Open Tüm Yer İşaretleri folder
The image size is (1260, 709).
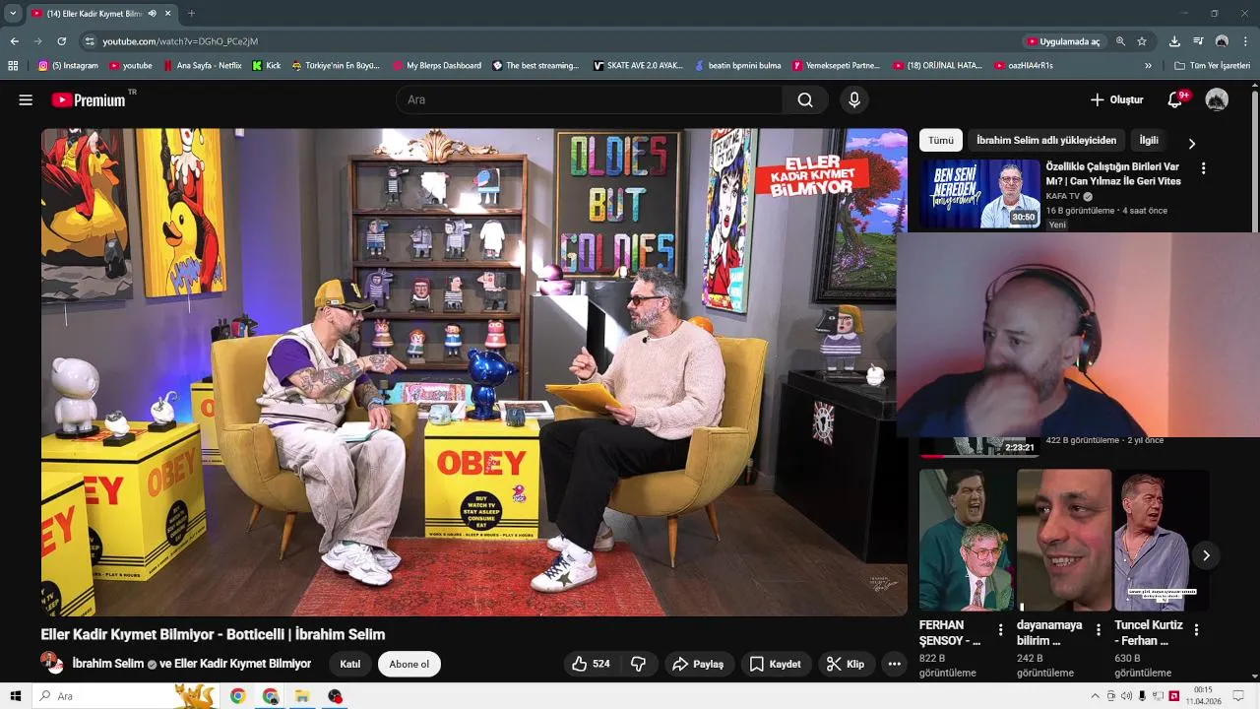tap(1212, 66)
